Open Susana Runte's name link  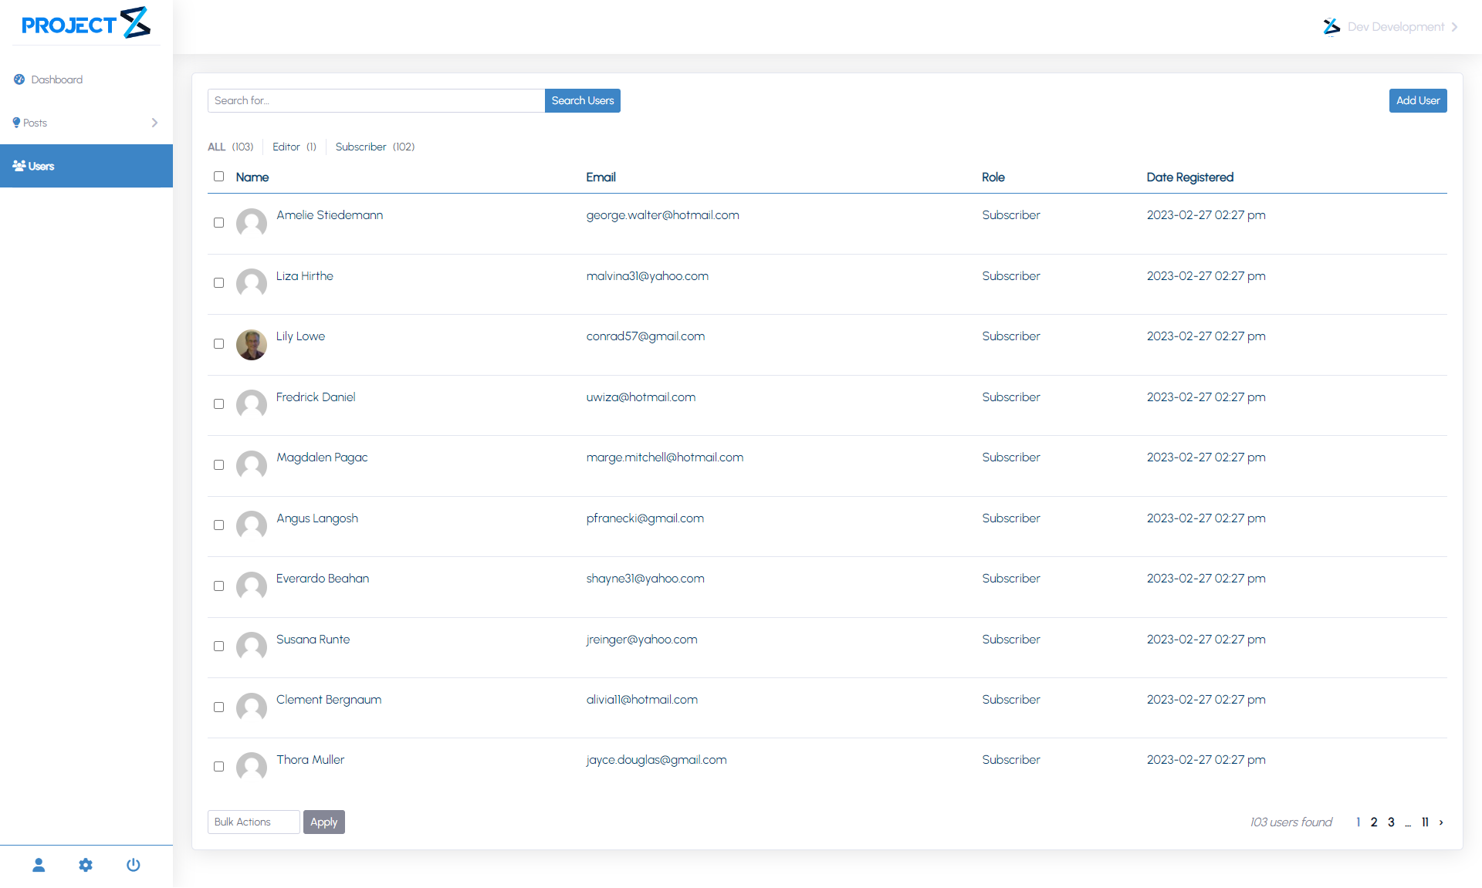(313, 640)
